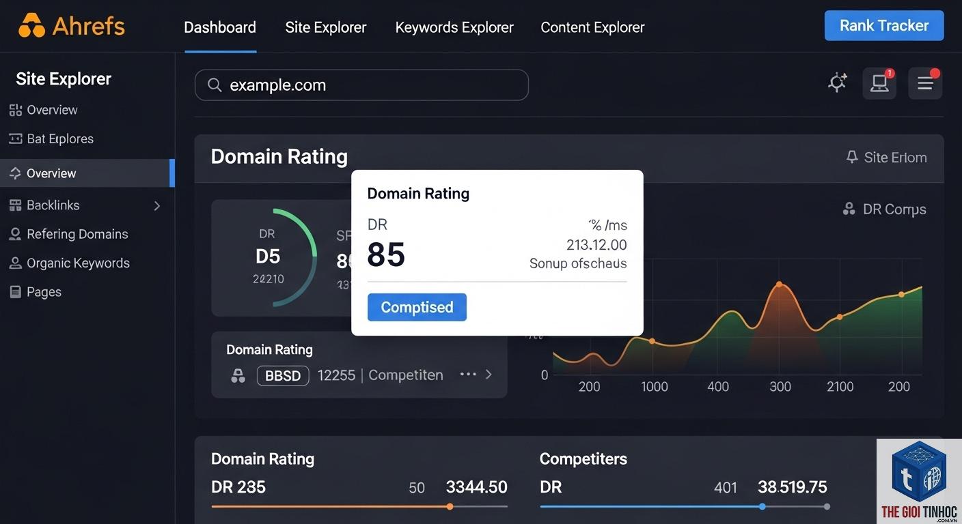
Task: Open the DR Comps link
Action: 894,209
